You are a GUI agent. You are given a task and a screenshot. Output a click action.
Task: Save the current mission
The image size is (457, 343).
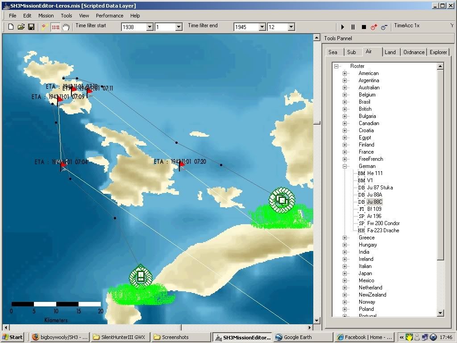[31, 27]
